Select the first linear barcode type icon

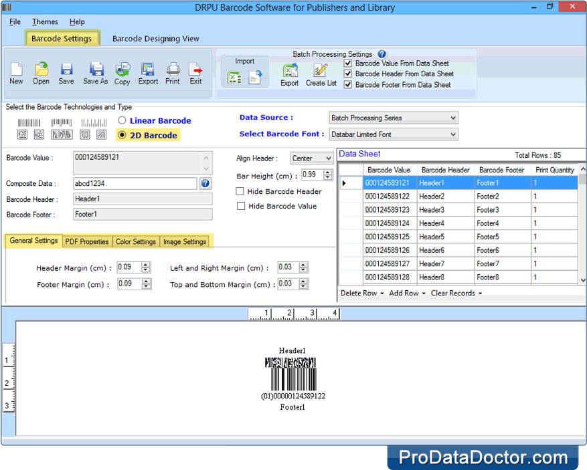29,122
